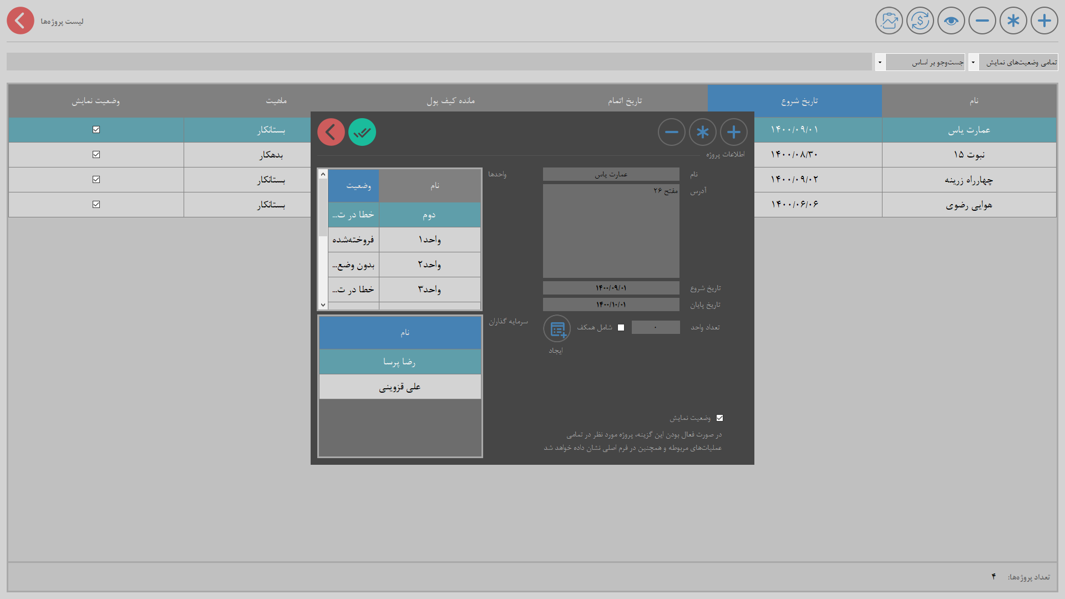Click the currency refresh icon in toolbar
The height and width of the screenshot is (599, 1065).
coord(920,21)
